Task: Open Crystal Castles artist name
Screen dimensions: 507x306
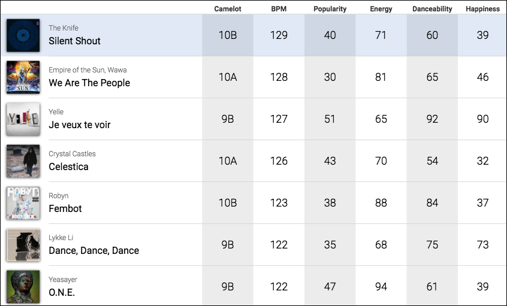Action: coord(72,154)
